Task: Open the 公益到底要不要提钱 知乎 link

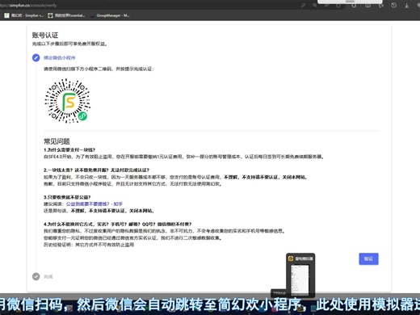Action: (94, 204)
